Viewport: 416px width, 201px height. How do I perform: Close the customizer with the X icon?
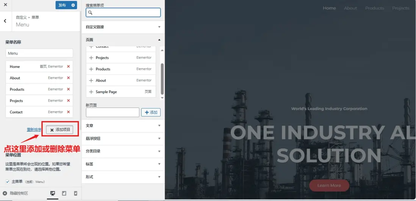point(5,5)
